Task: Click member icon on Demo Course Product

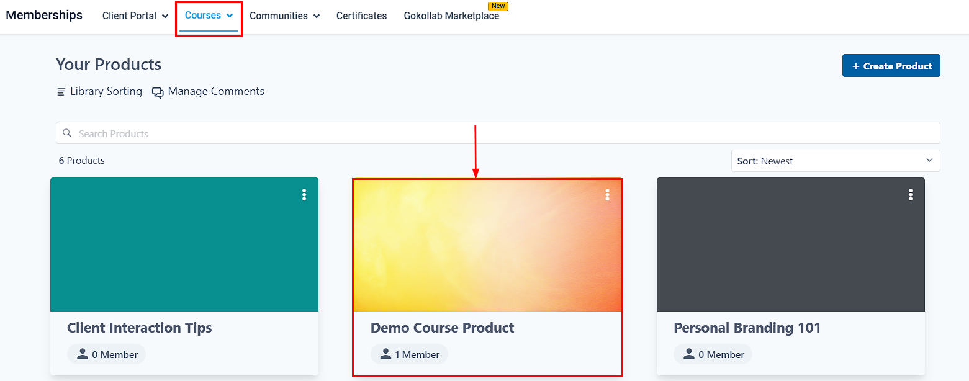Action: click(x=385, y=354)
